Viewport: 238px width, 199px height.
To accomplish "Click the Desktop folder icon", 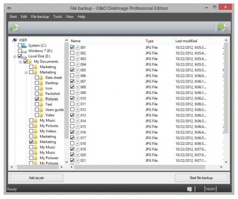I will click(41, 83).
